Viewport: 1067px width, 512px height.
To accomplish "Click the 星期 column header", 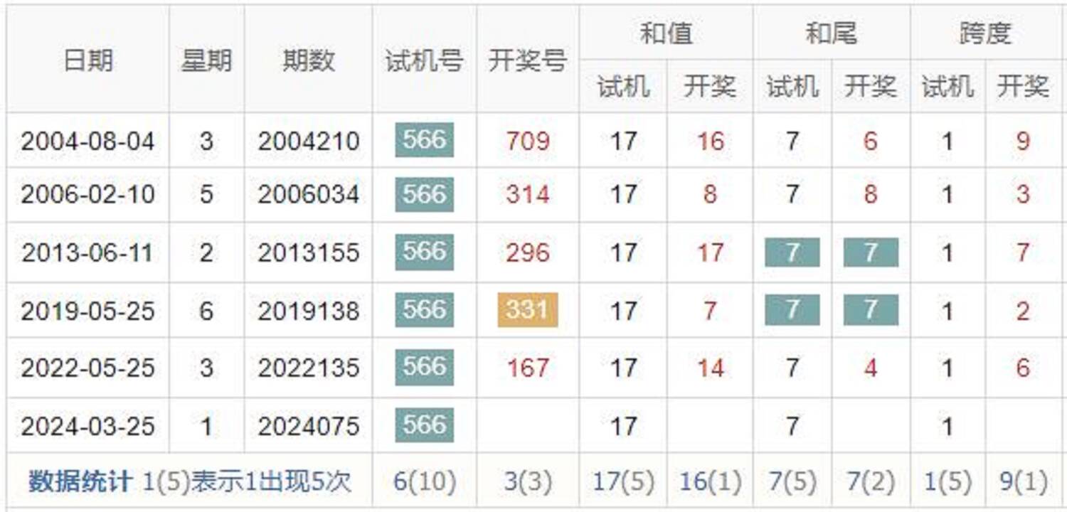I will pyautogui.click(x=206, y=60).
